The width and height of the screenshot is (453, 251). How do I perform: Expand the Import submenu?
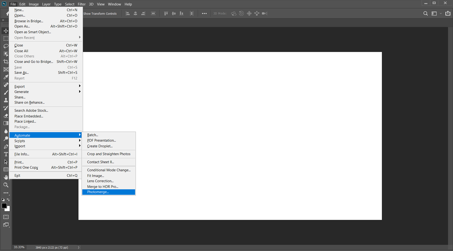click(x=46, y=146)
